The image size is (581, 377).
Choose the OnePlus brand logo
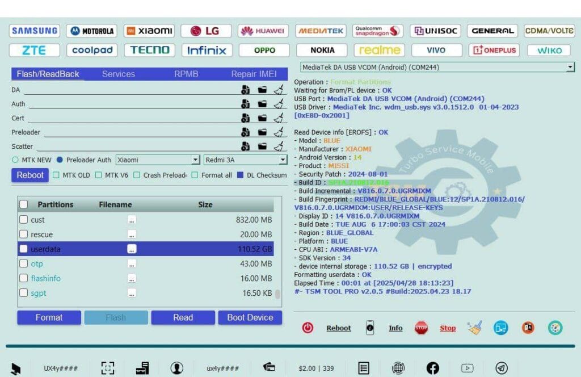494,50
